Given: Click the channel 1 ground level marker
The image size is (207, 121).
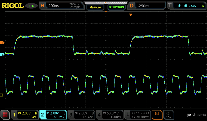Looking at the screenshot, I should 2,95.
